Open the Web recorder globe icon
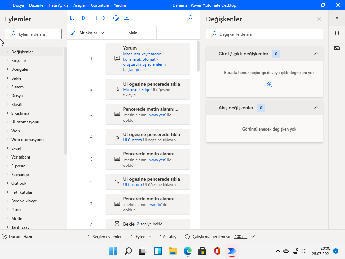345x259 pixels. coord(116,18)
